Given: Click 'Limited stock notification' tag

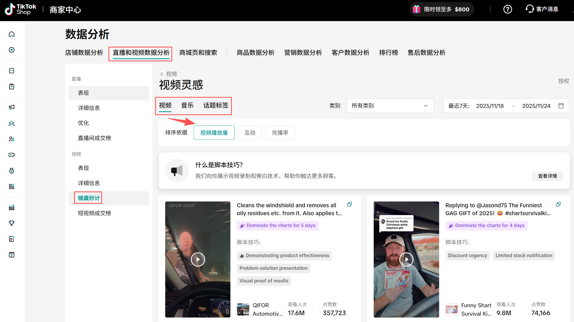Looking at the screenshot, I should (x=524, y=256).
